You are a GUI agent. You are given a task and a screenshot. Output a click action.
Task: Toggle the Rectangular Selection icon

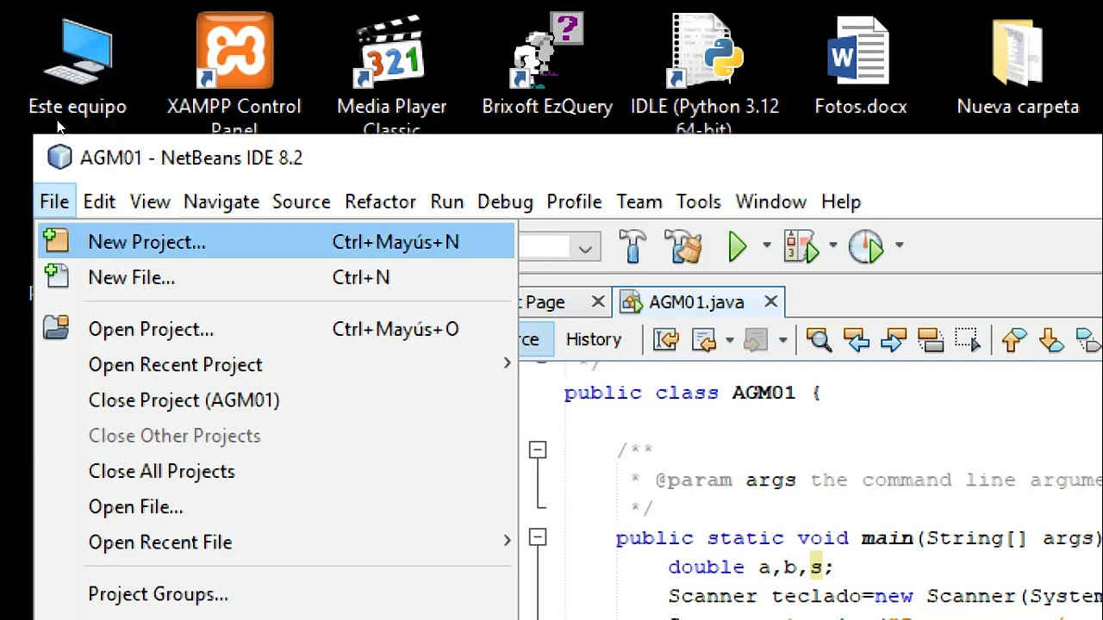[x=968, y=340]
